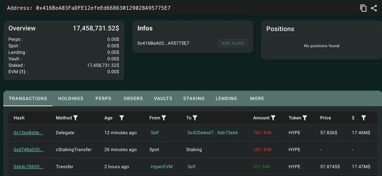The height and width of the screenshot is (176, 382).
Task: Expand the More tab options
Action: (x=257, y=99)
